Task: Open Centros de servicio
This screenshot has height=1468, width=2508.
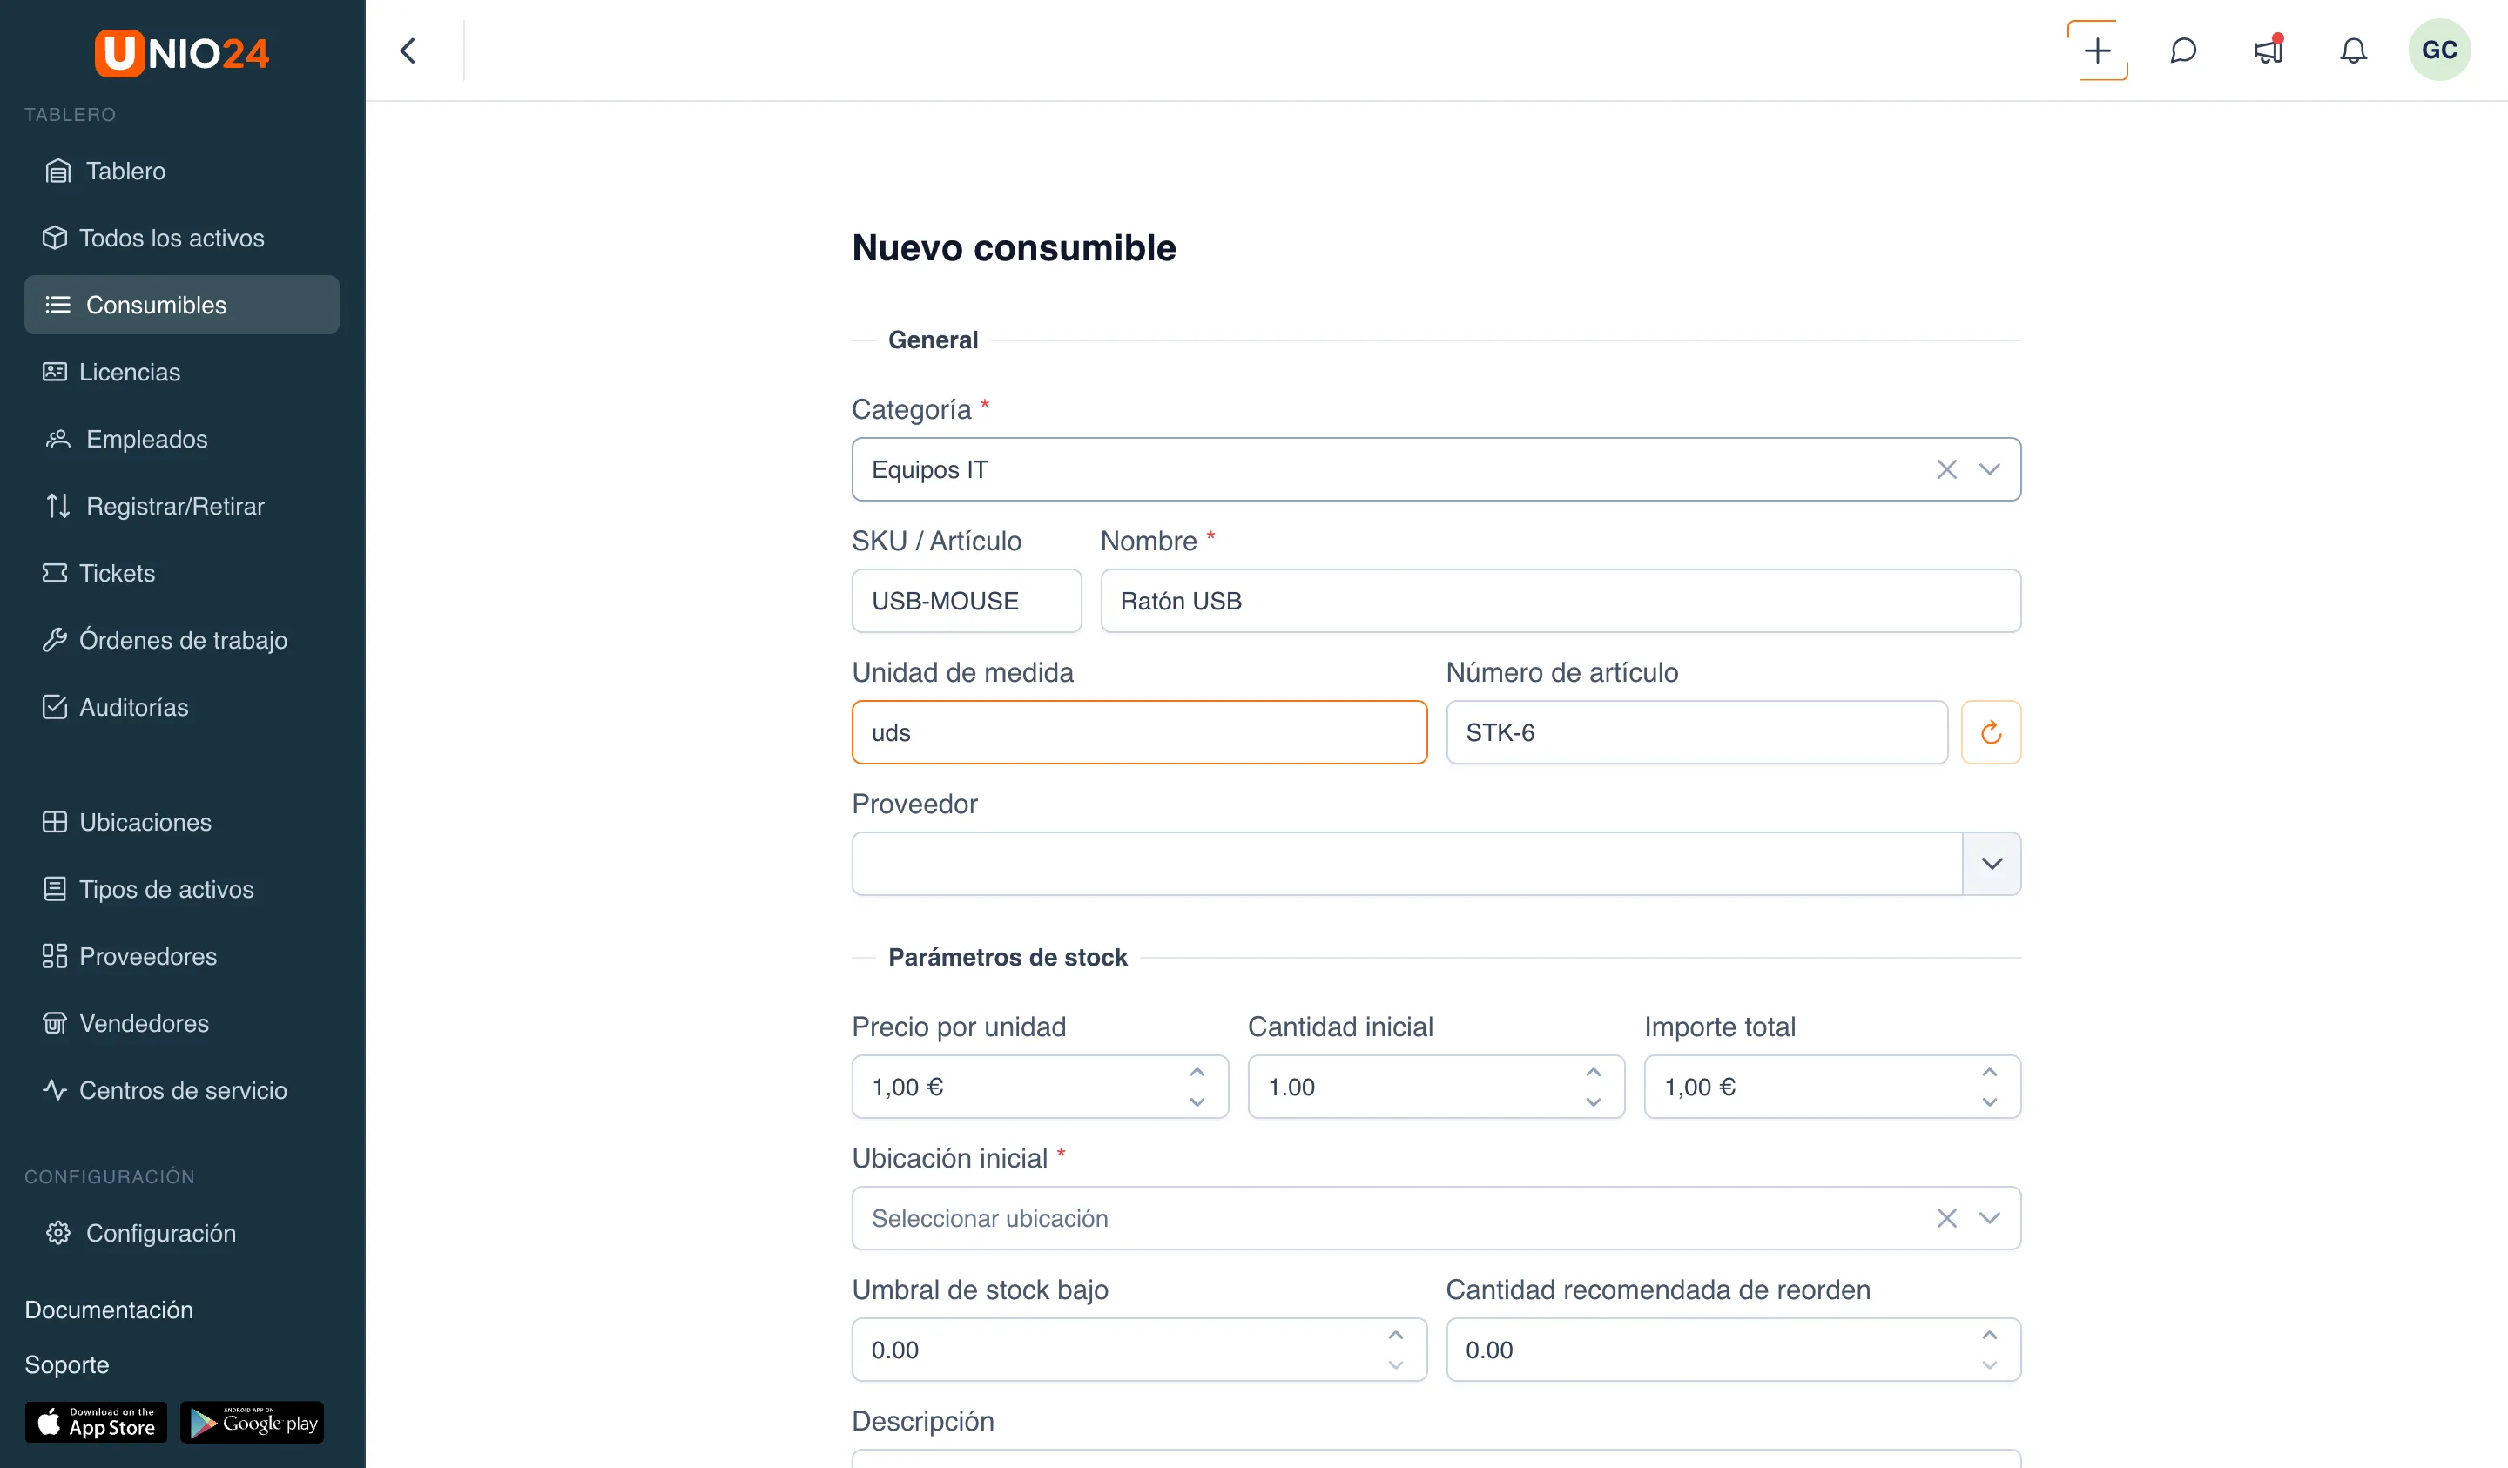Action: point(181,1091)
